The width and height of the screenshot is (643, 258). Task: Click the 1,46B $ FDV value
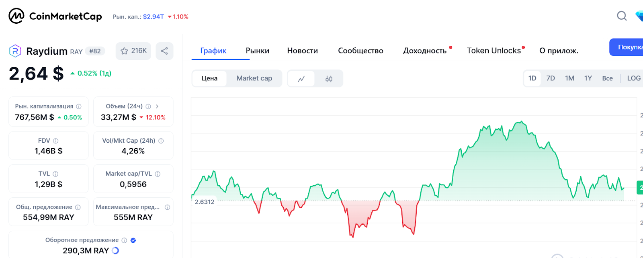pyautogui.click(x=49, y=151)
